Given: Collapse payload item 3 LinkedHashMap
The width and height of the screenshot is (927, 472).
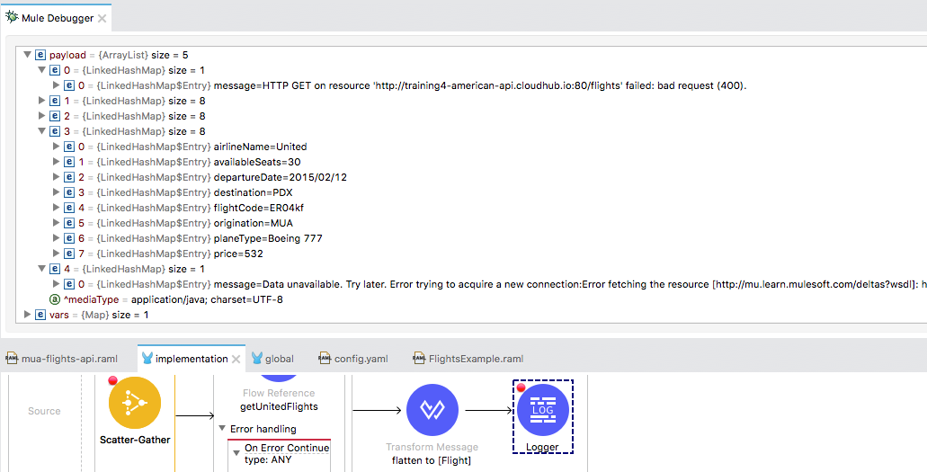Looking at the screenshot, I should coord(42,131).
